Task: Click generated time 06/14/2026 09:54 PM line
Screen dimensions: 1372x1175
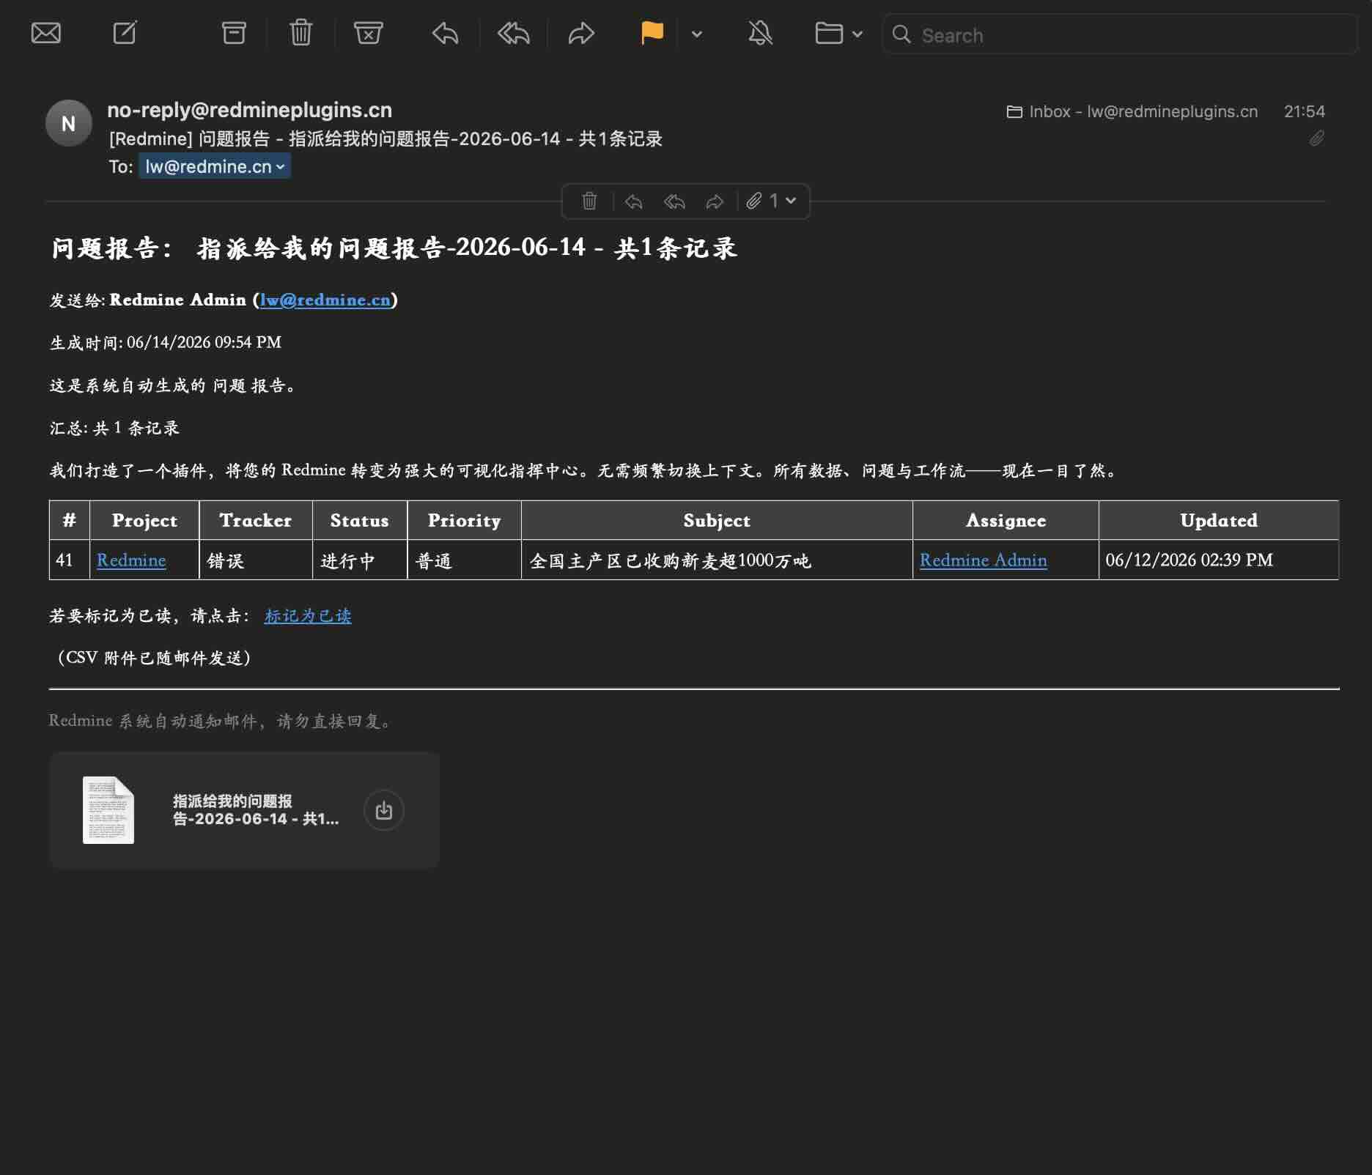Action: click(x=166, y=342)
